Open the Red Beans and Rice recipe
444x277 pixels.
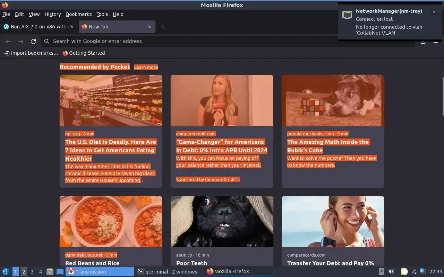click(x=92, y=263)
